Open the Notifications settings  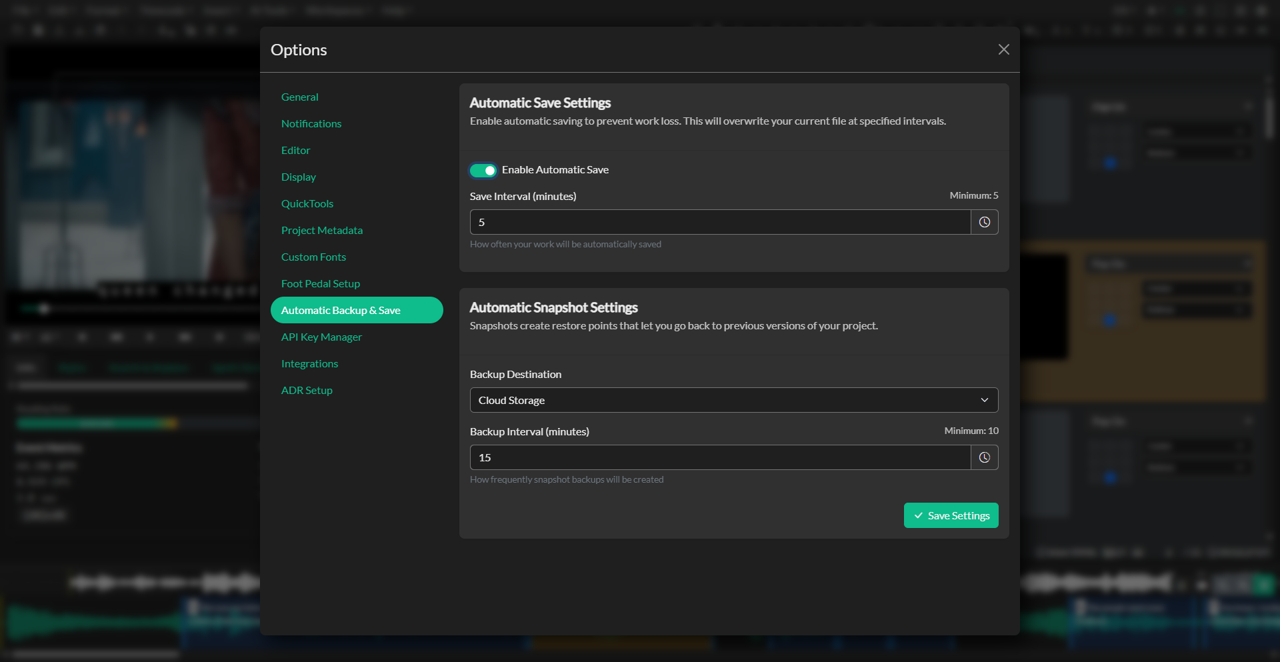coord(311,123)
